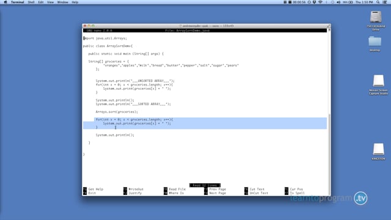This screenshot has height=220, width=391.
Task: Click the Justify shortcut in nano
Action: [x=133, y=193]
